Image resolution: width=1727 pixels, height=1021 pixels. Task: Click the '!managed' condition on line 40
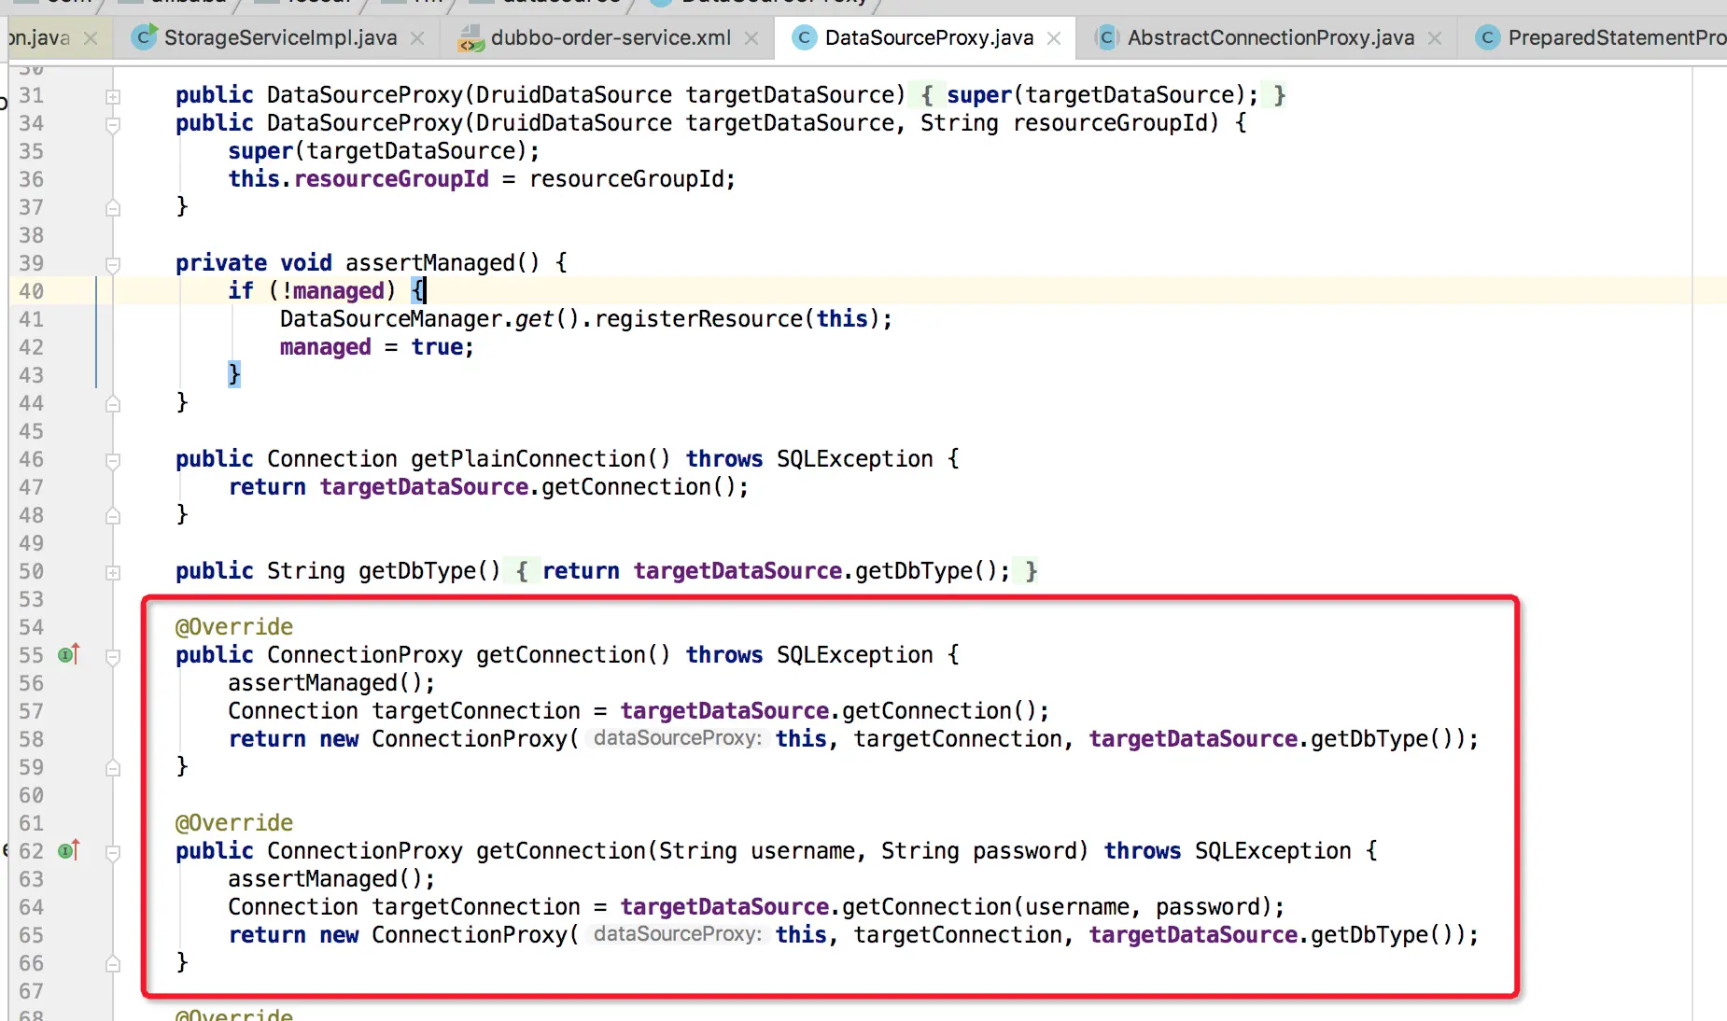332,291
